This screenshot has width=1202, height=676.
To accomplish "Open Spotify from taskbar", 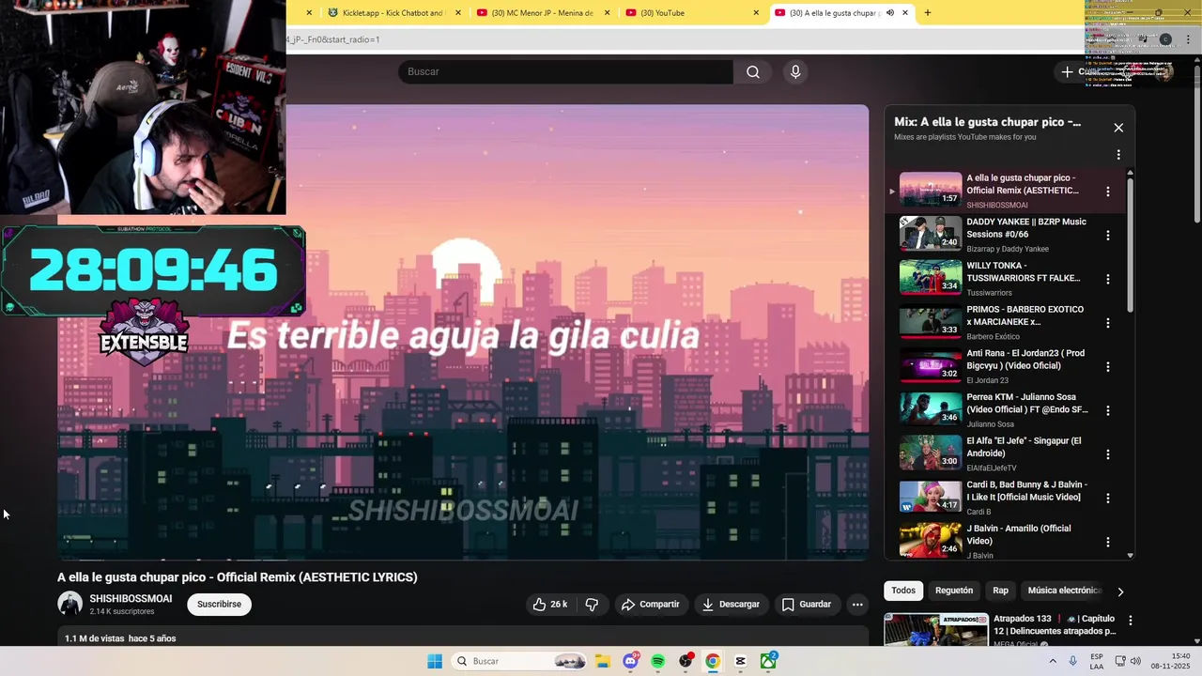I will point(658,661).
